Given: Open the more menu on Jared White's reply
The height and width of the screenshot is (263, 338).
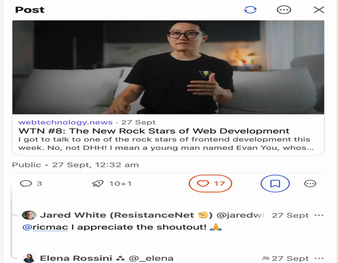Looking at the screenshot, I should (319, 215).
